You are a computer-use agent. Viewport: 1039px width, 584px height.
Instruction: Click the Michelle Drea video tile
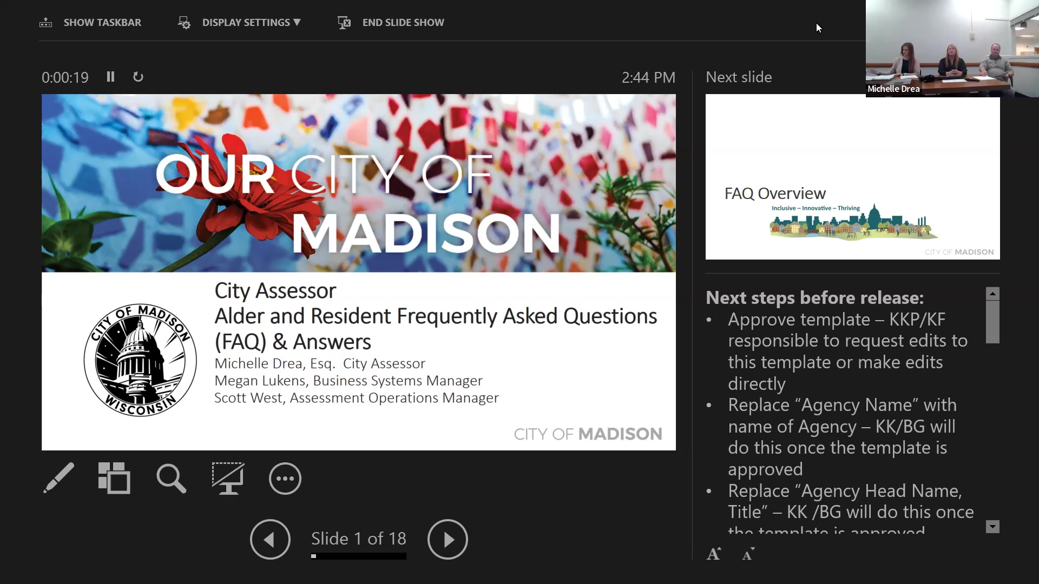pyautogui.click(x=952, y=49)
